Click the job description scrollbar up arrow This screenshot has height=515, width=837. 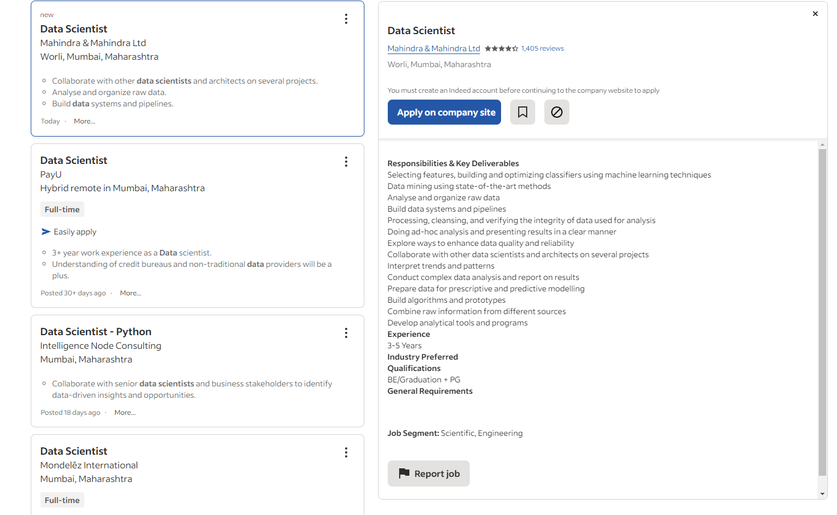tap(822, 145)
